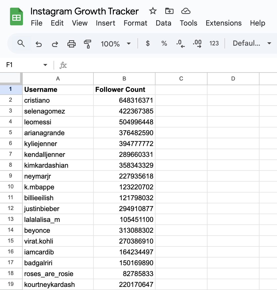Check the cloud save status icon
Image resolution: width=277 pixels, height=290 pixels.
(186, 11)
